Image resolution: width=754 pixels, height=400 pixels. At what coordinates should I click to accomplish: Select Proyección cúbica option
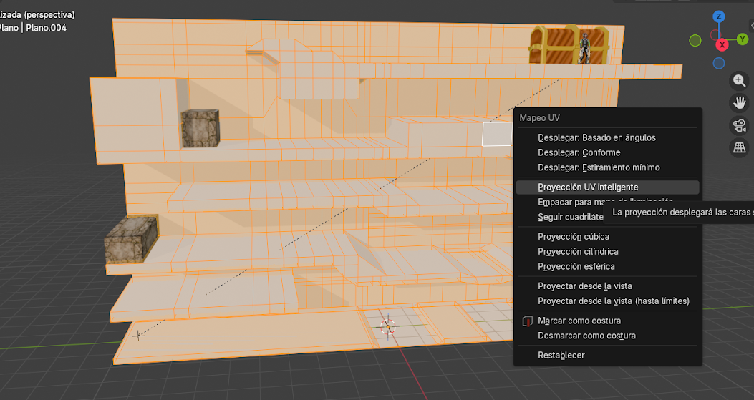(574, 236)
